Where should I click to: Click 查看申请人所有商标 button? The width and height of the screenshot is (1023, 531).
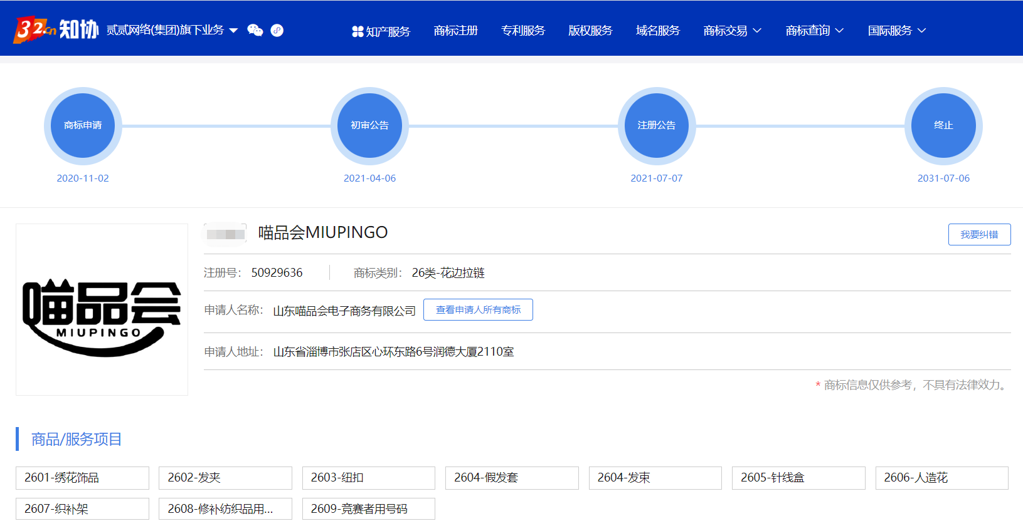(478, 309)
